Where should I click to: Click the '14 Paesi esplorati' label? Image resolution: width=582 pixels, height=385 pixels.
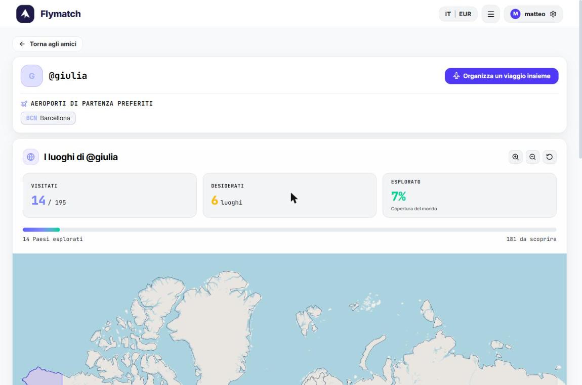[53, 239]
